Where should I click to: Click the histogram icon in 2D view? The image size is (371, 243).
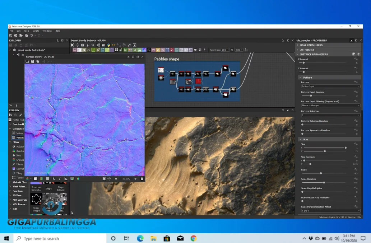(66, 179)
